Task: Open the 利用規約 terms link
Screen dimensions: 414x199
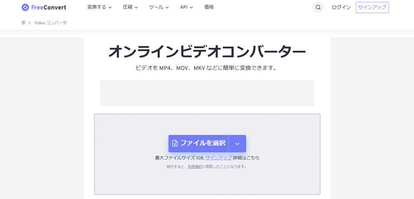Action: pos(195,166)
